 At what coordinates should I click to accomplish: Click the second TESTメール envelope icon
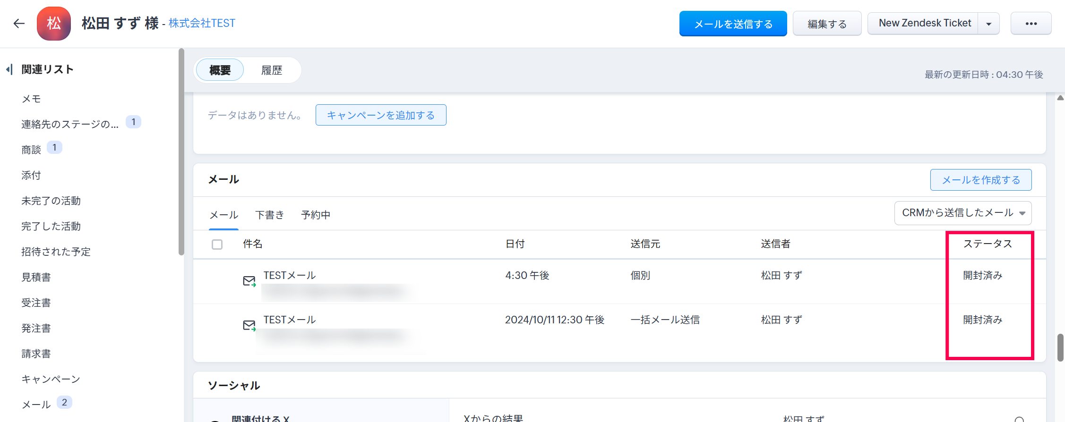click(249, 325)
